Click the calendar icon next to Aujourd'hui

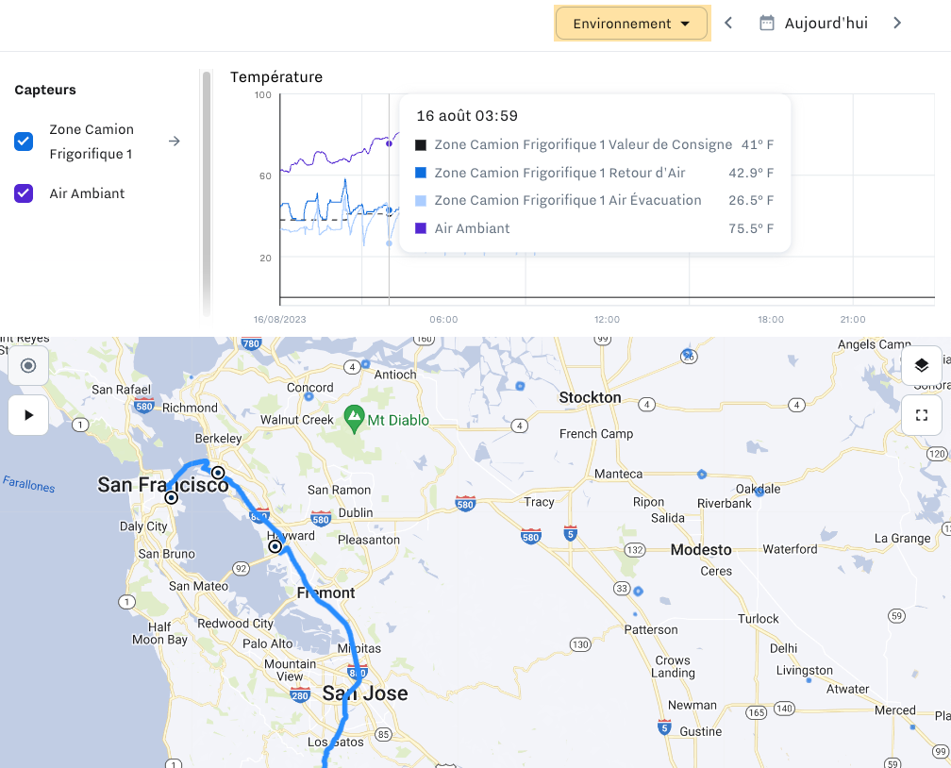coord(767,23)
